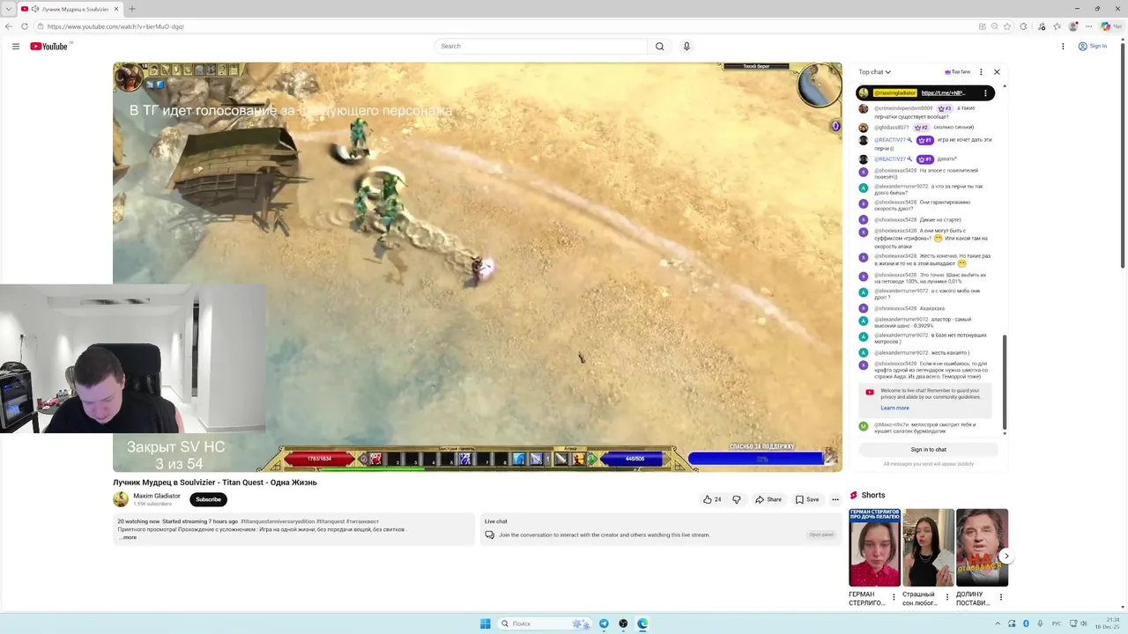
Task: Close the Лучник Мудрец YouTube tab
Action: [x=116, y=9]
